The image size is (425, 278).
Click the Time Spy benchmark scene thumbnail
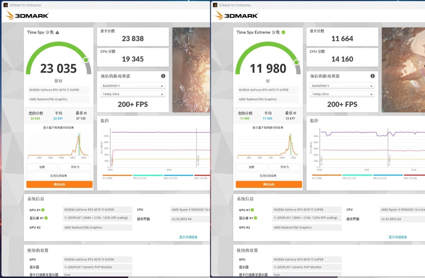click(191, 70)
